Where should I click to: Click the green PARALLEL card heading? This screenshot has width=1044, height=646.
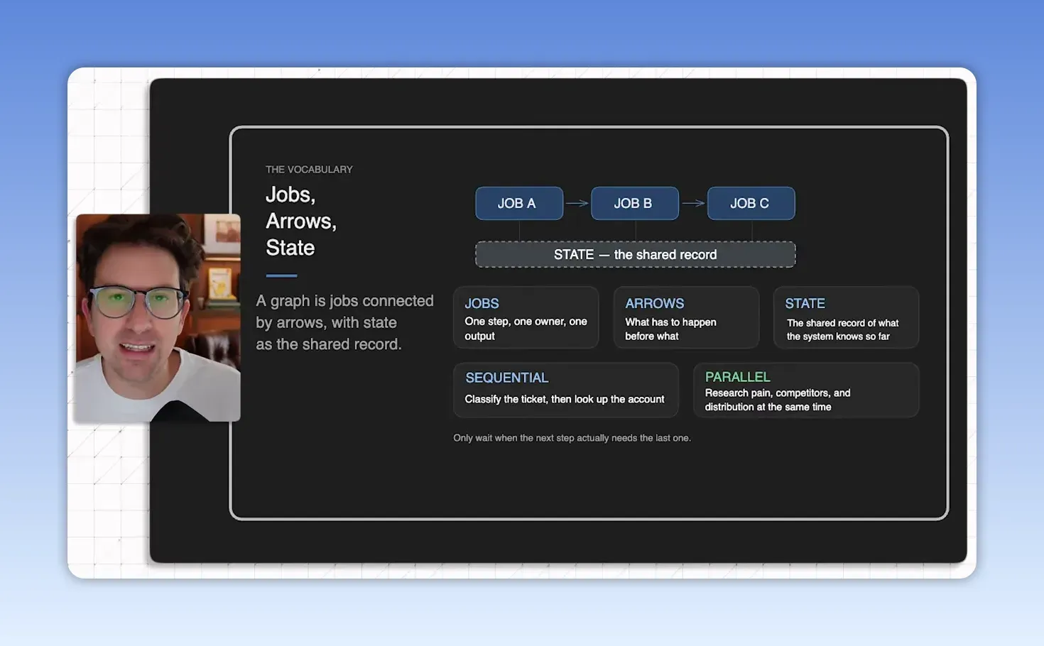[737, 377]
